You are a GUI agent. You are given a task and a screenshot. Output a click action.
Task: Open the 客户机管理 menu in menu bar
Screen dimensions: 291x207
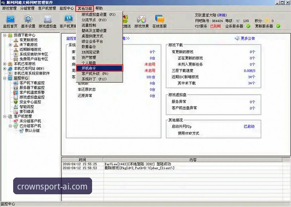[47, 8]
